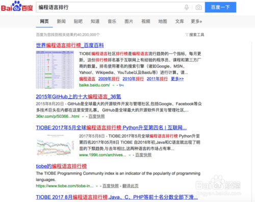The image size is (255, 202).
Task: Expand dropdown arrow next to 199it.com URL
Action: pos(130,155)
